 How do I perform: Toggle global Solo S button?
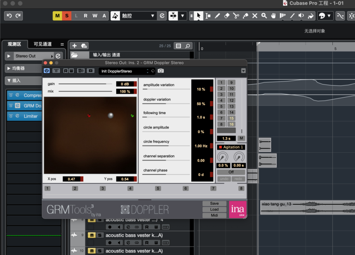[67, 16]
